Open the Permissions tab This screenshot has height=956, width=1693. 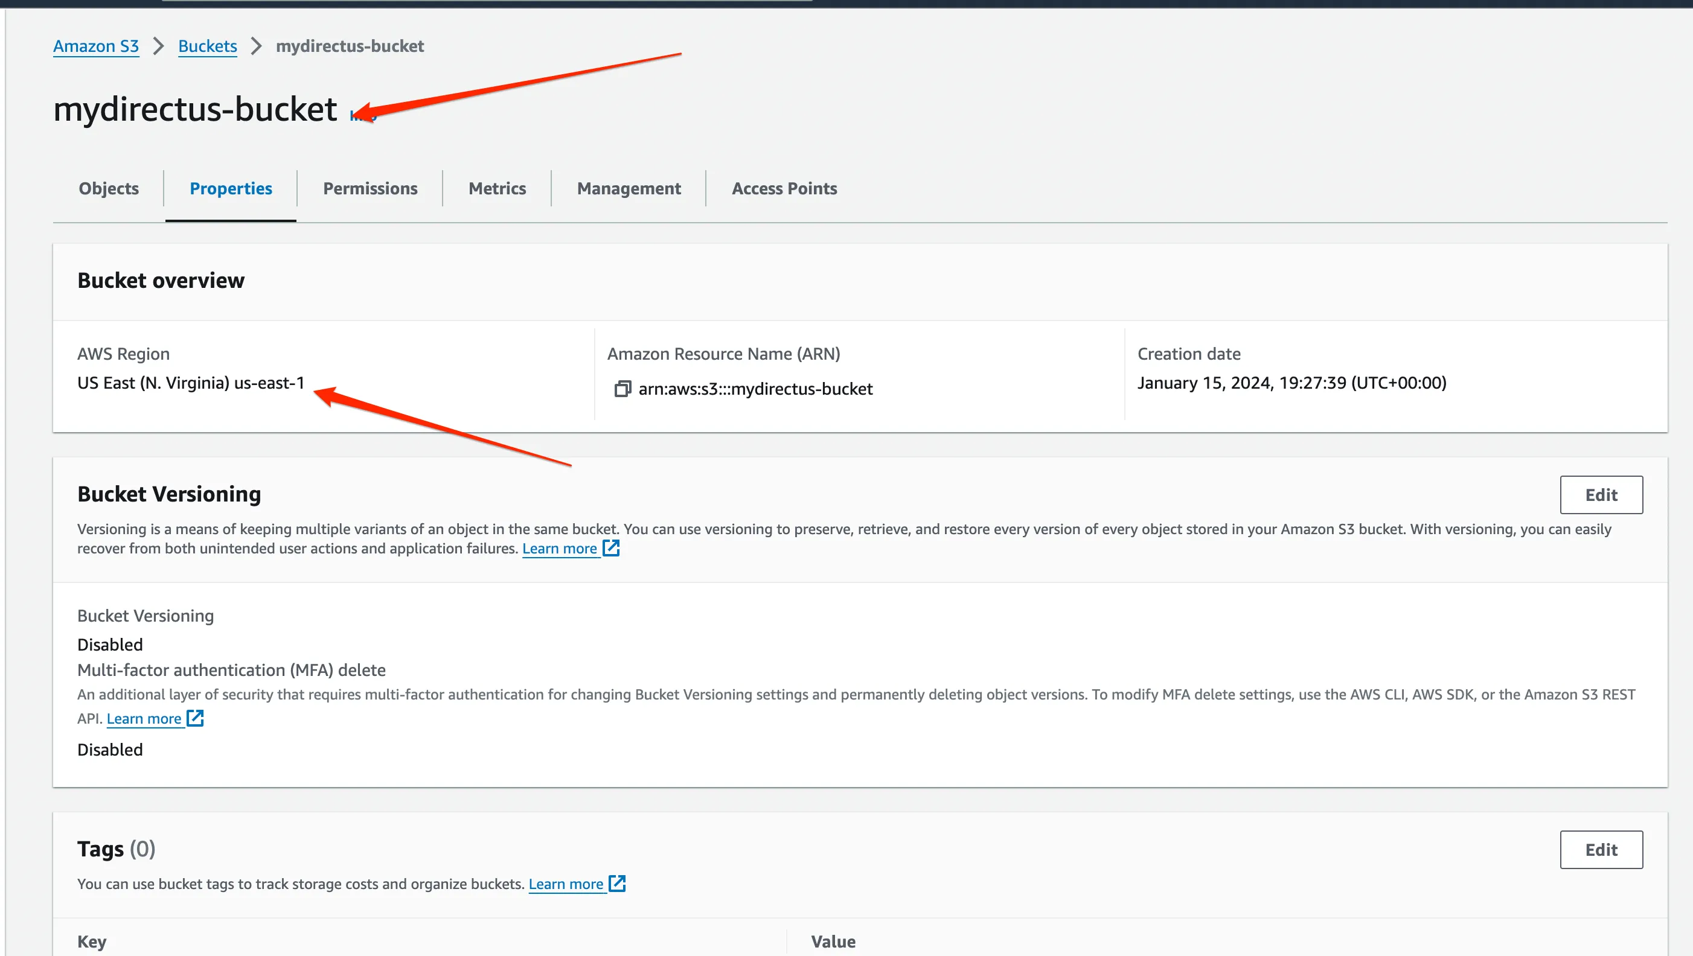[x=370, y=188]
